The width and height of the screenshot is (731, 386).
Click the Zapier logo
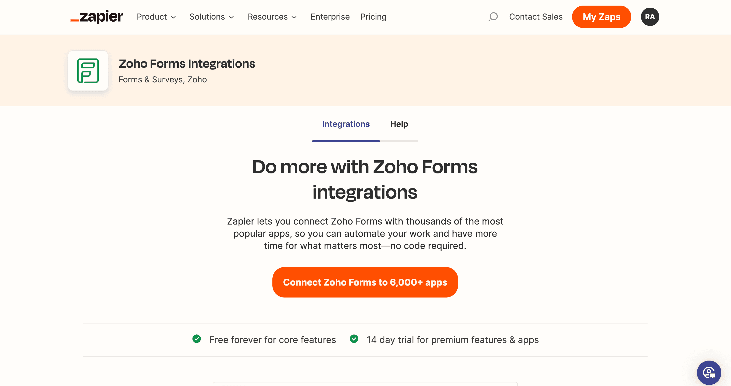(97, 17)
